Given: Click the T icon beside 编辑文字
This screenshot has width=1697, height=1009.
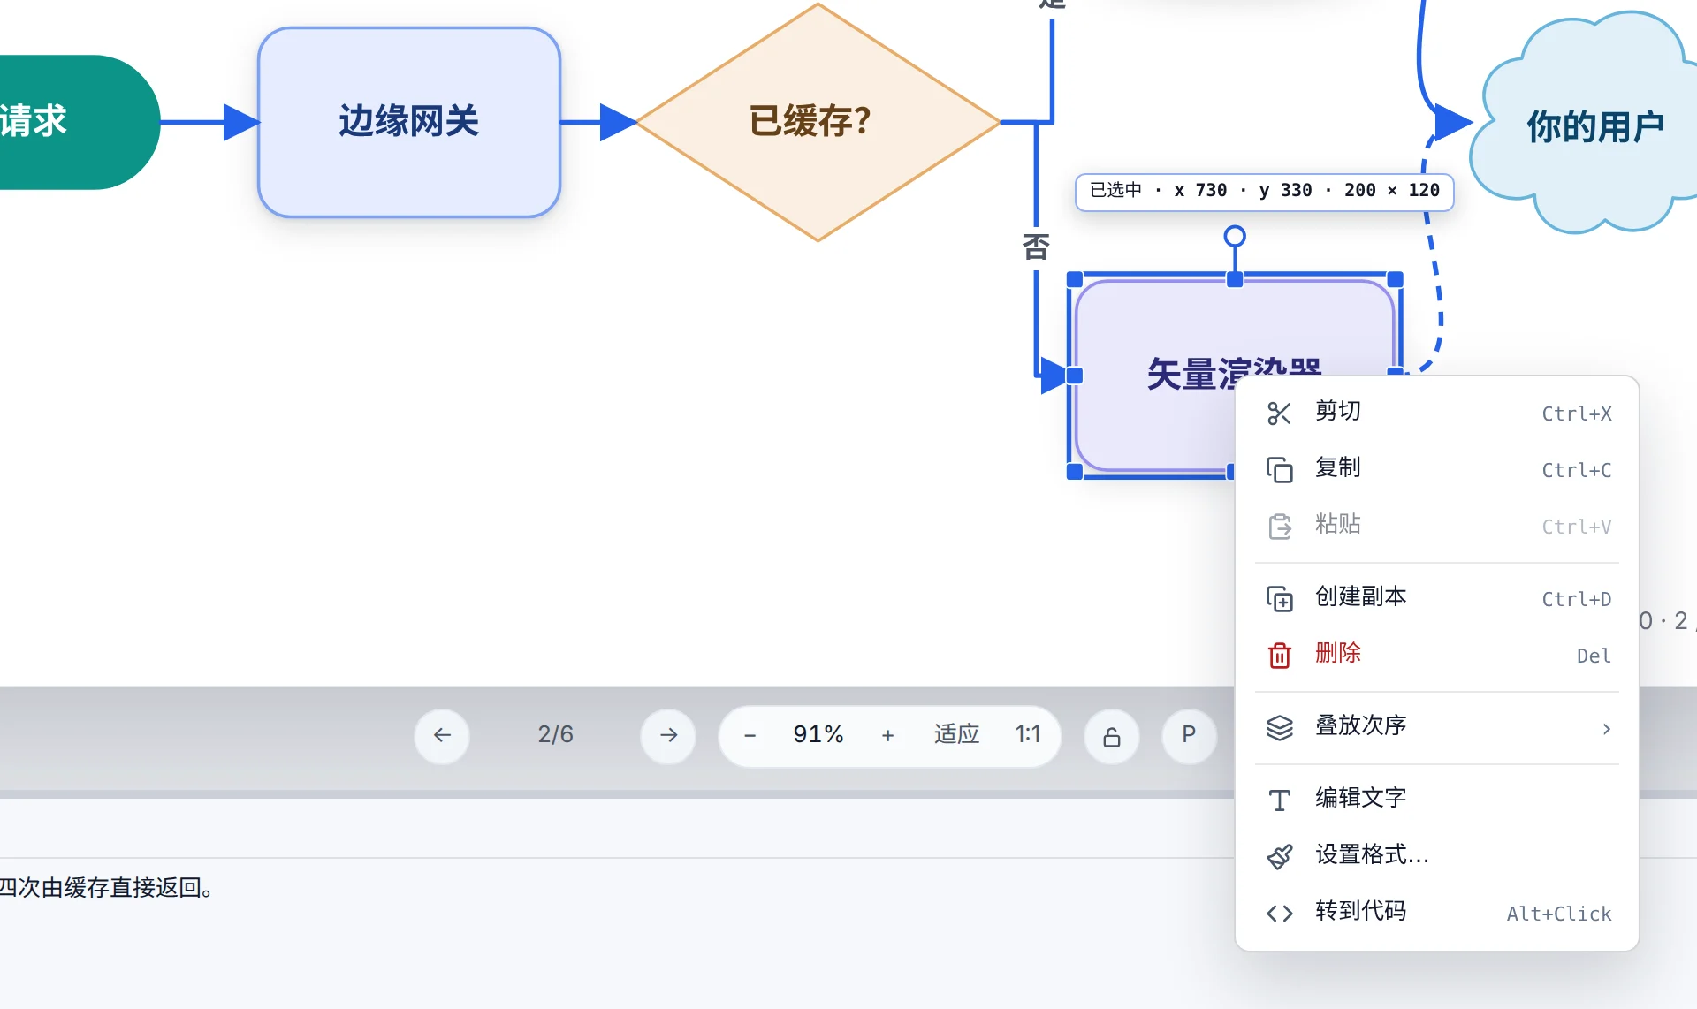Looking at the screenshot, I should [1279, 800].
